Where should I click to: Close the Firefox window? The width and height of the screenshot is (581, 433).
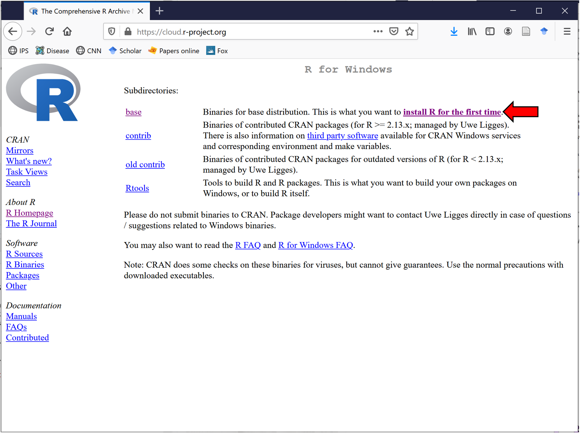pos(565,11)
